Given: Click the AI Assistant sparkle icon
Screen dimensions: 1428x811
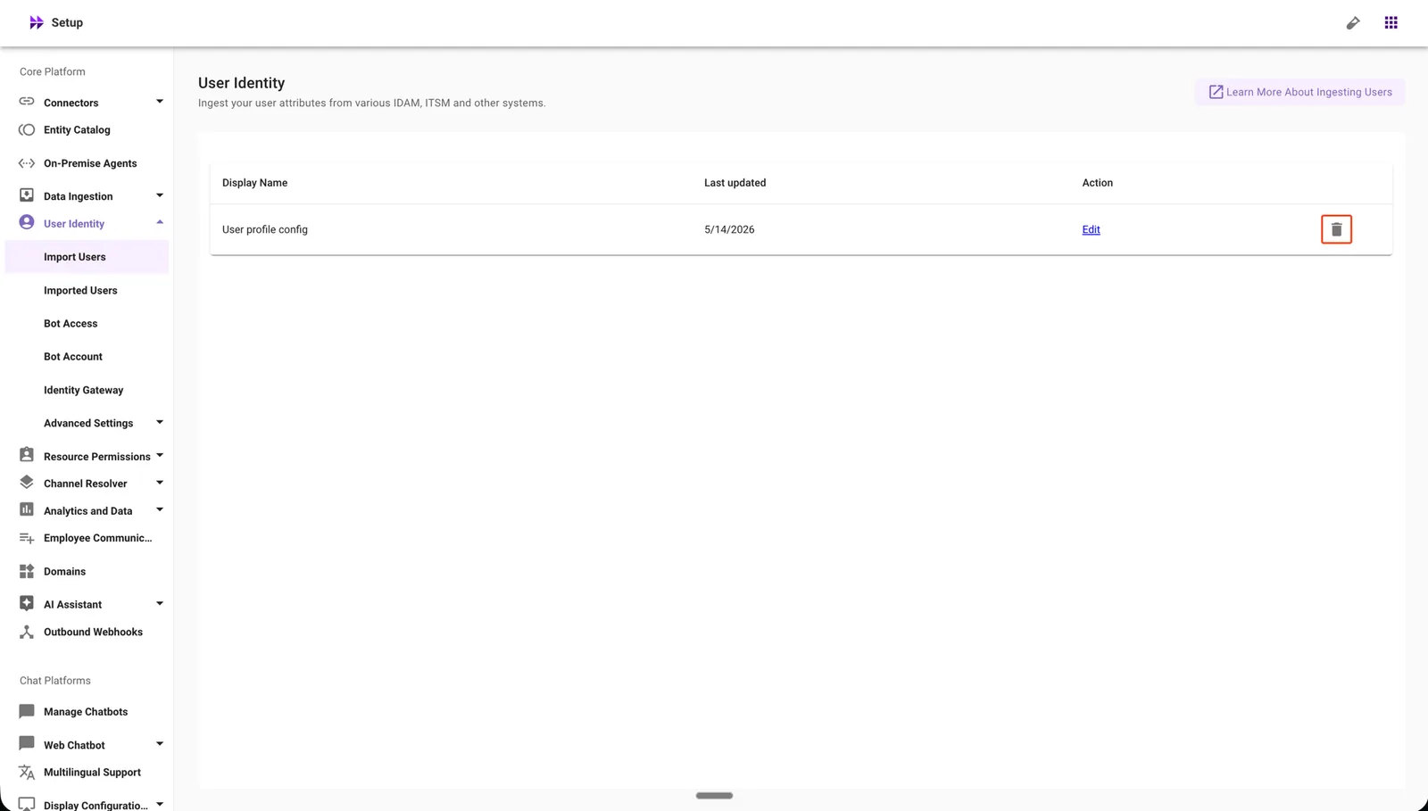Looking at the screenshot, I should 27,603.
